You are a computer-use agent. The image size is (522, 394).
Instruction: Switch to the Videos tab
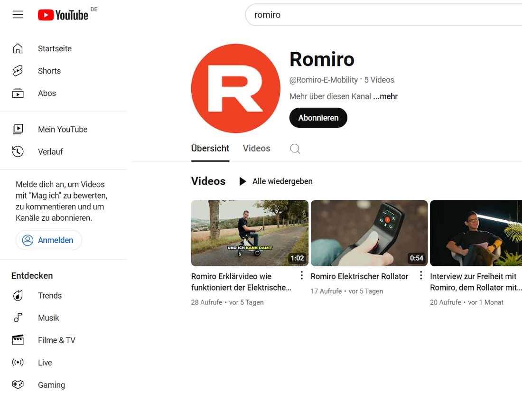[x=256, y=149]
